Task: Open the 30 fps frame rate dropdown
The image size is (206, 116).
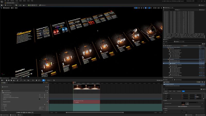Action: click(49, 80)
